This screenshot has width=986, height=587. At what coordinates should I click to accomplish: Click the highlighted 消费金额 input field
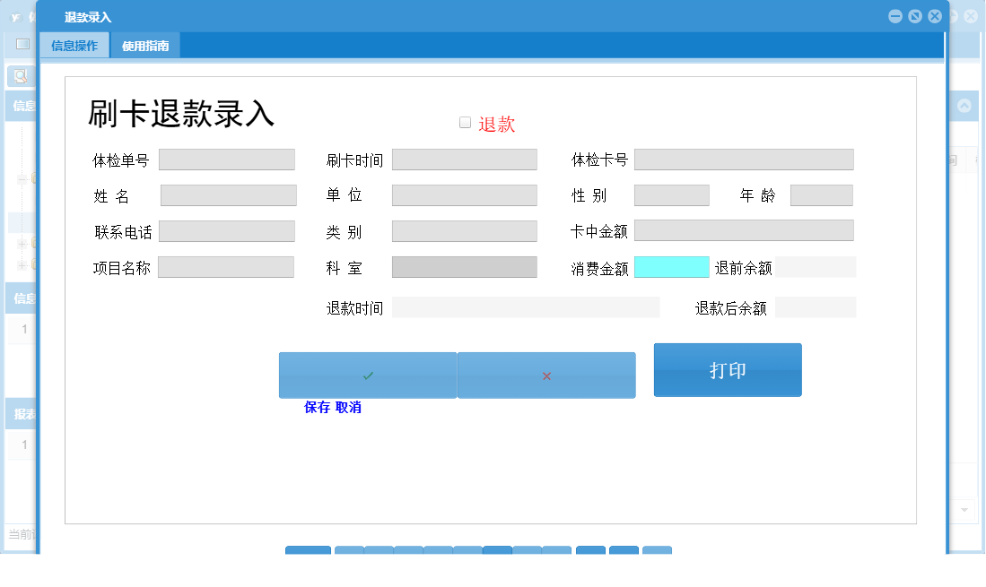[x=671, y=266]
